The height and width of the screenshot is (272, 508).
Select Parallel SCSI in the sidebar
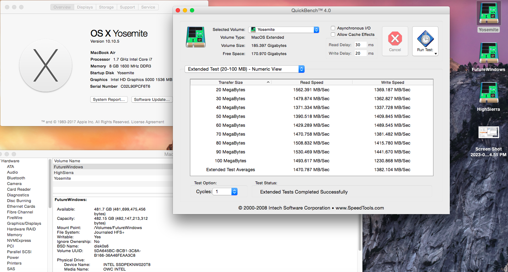point(19,252)
